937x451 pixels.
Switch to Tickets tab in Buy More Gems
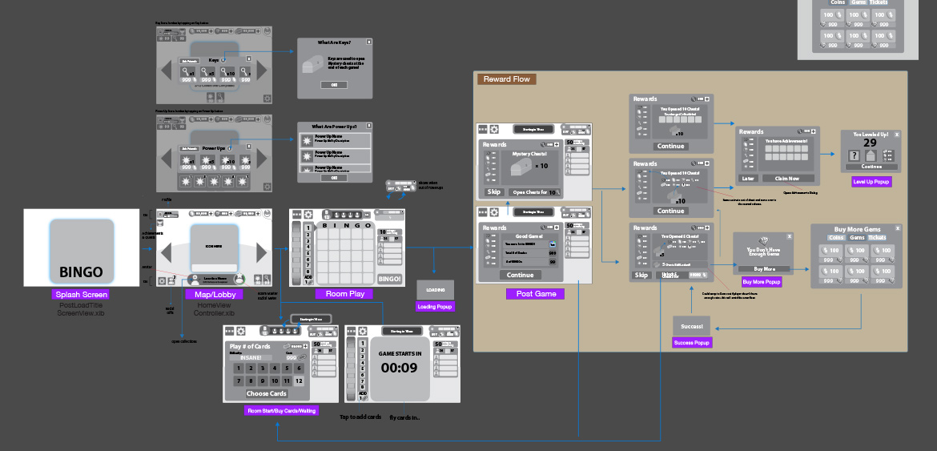point(878,237)
